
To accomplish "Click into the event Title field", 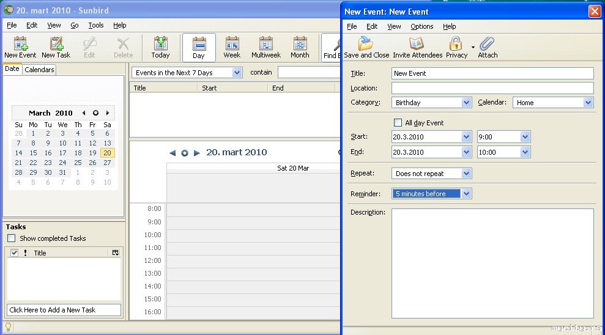I will click(x=492, y=73).
